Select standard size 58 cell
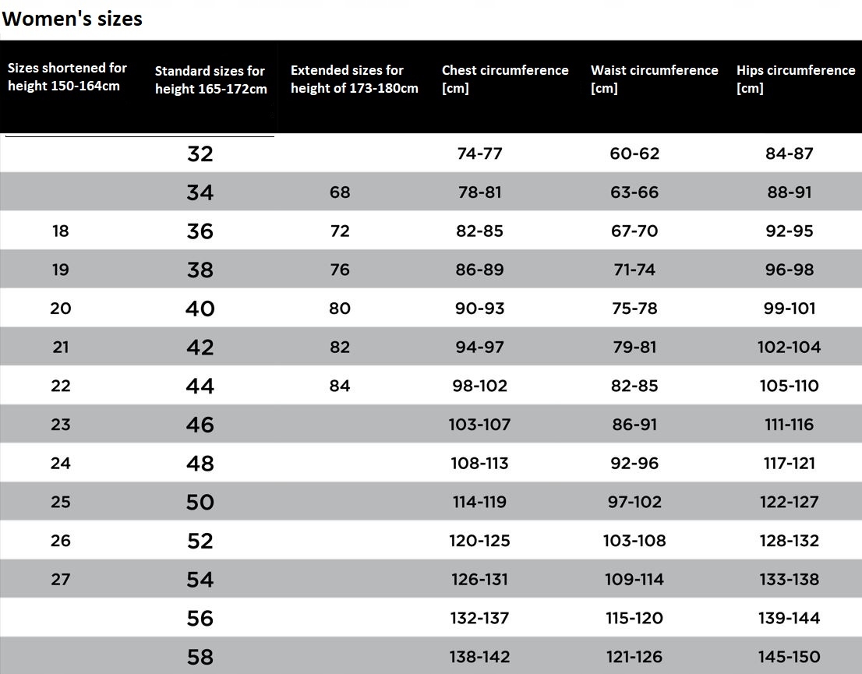Screen dimensions: 862x674 (x=200, y=657)
